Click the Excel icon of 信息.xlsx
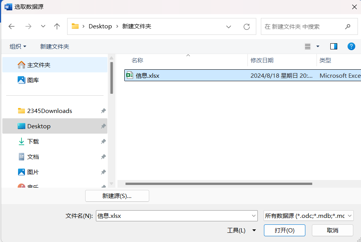Viewport: 361px width, 242px height. click(x=130, y=75)
